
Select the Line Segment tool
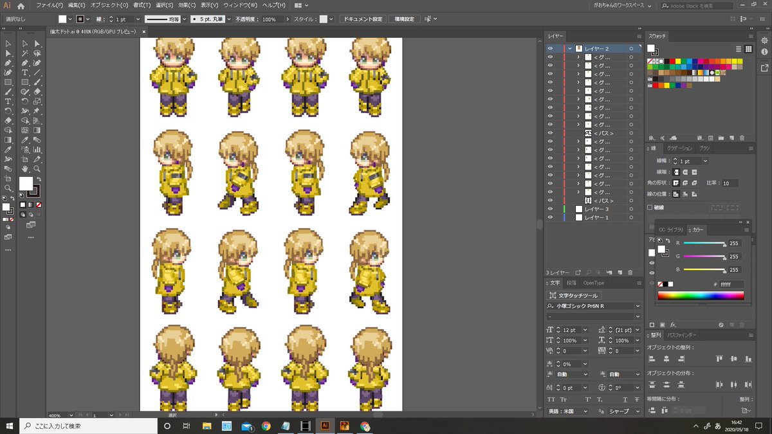37,72
